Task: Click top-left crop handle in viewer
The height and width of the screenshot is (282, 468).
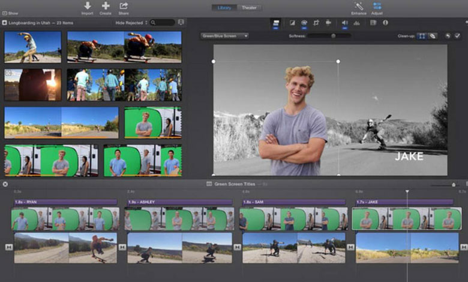Action: [x=214, y=61]
